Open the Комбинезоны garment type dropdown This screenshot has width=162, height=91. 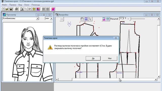point(37,18)
